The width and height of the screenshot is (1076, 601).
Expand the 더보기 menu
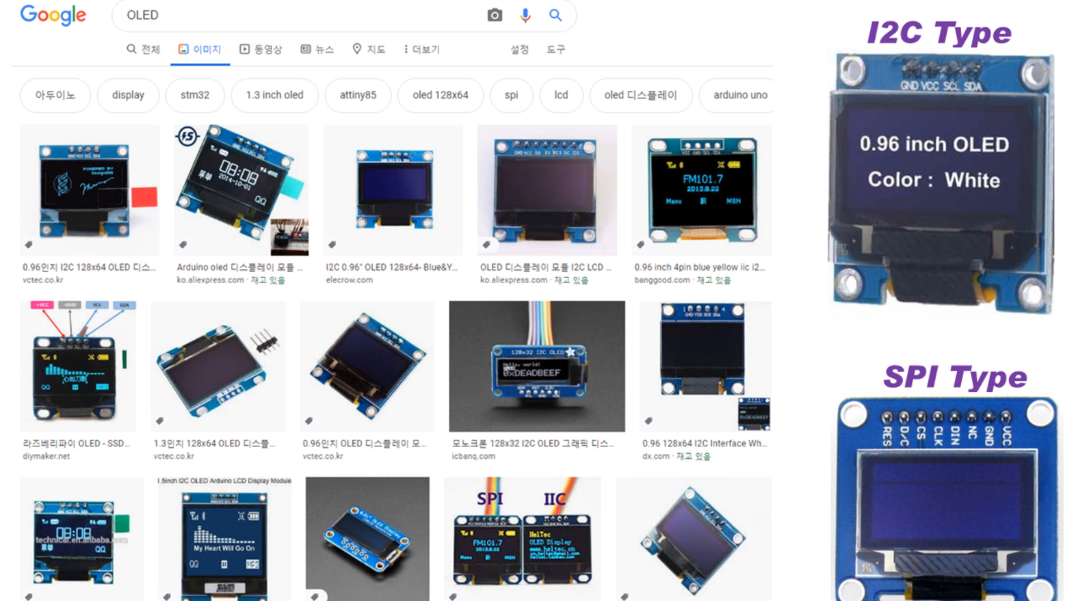(421, 49)
